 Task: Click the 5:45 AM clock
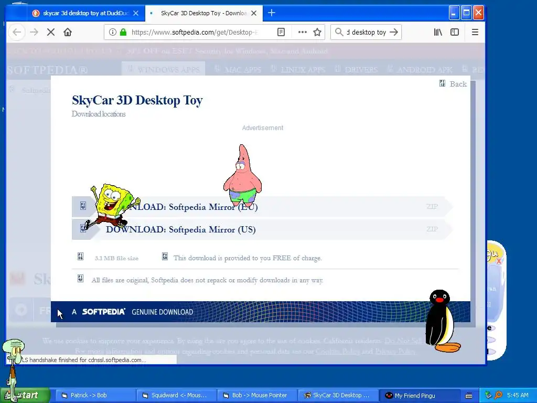coord(518,395)
